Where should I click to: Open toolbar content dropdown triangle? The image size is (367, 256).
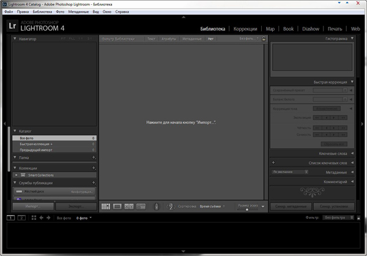pyautogui.click(x=263, y=206)
